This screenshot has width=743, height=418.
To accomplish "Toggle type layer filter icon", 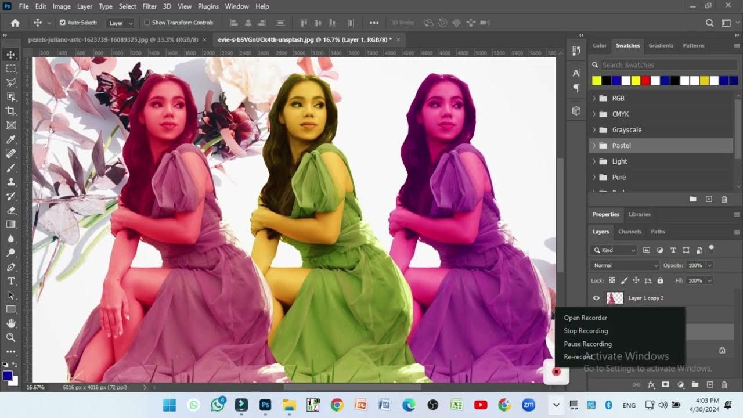I will (x=673, y=250).
